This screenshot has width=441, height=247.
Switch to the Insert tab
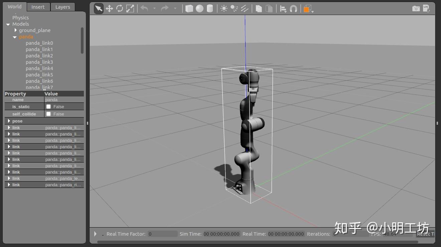point(38,7)
